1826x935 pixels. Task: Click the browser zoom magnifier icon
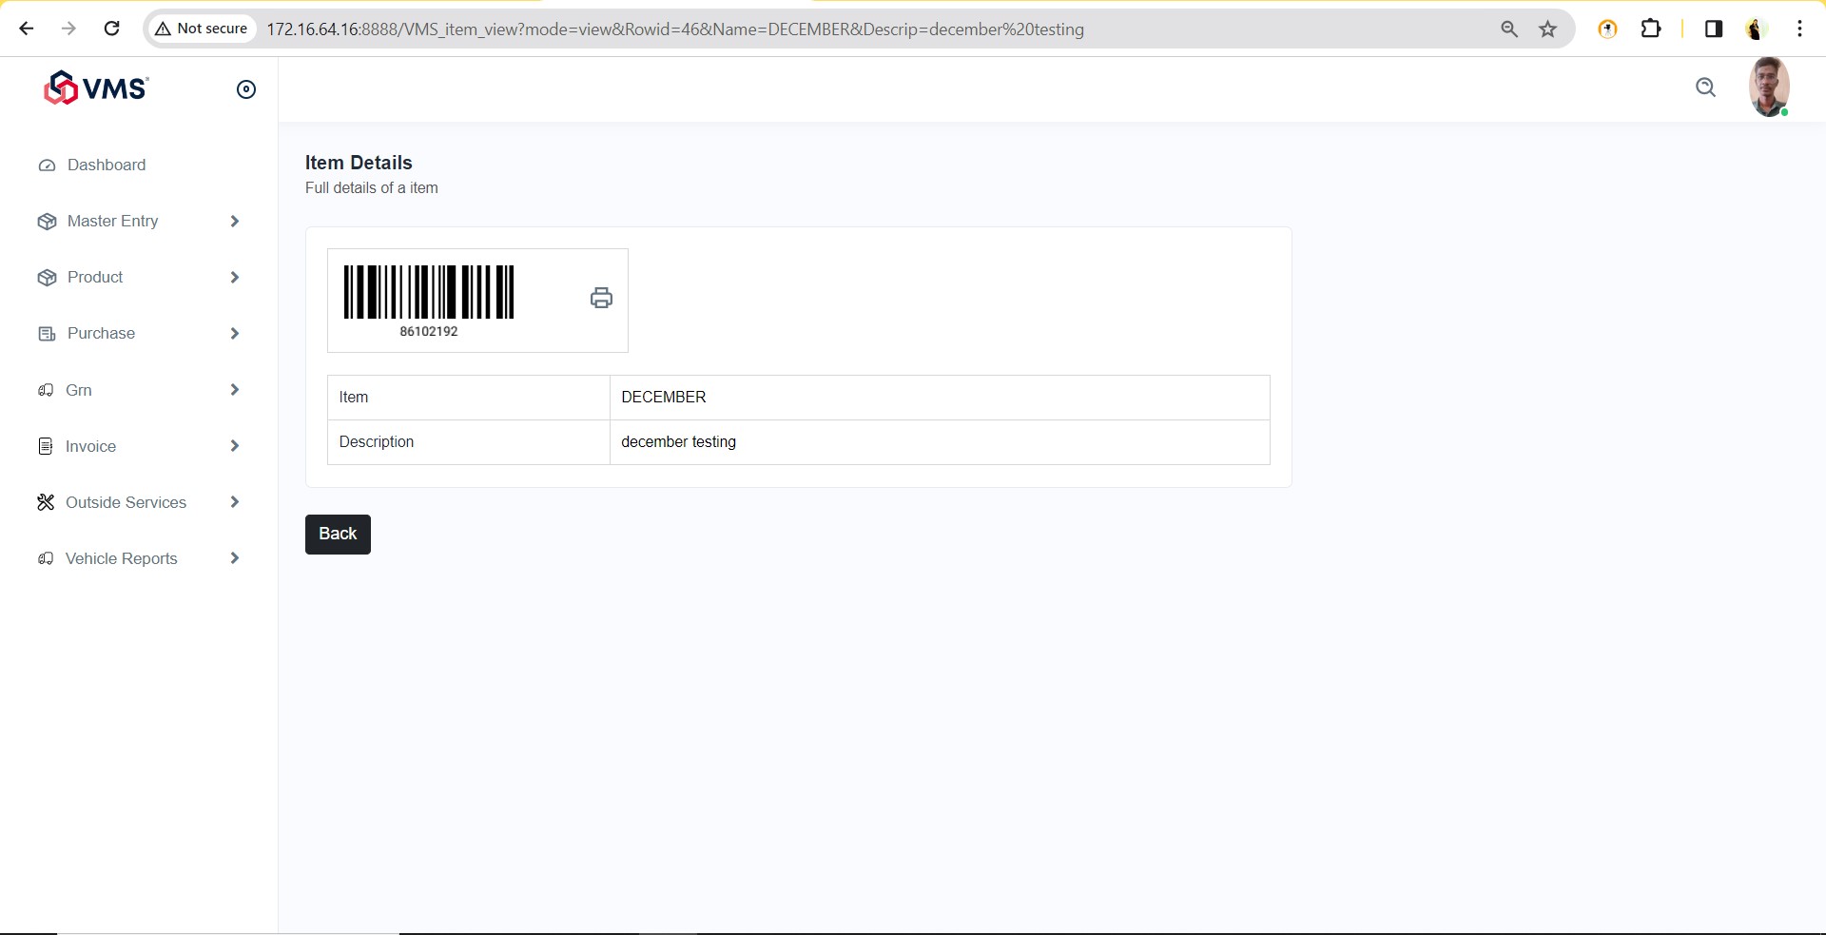(x=1509, y=29)
